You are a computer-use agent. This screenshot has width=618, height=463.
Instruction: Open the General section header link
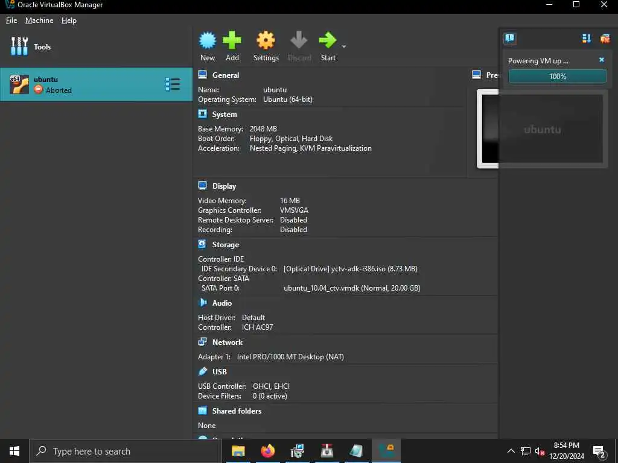(226, 75)
